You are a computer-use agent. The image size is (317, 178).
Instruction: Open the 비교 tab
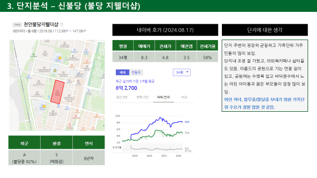184,97
